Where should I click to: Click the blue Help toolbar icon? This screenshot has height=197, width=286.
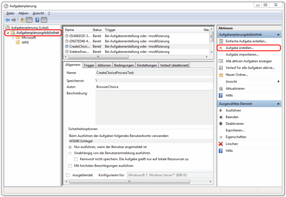37,20
